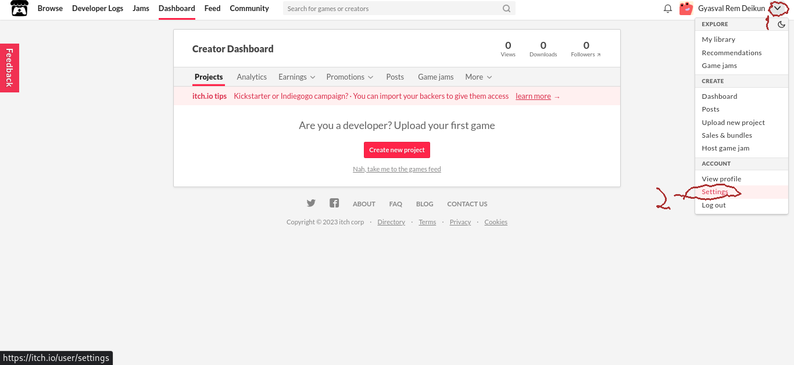Choose Dashboard in account dropdown menu
794x365 pixels.
click(720, 96)
